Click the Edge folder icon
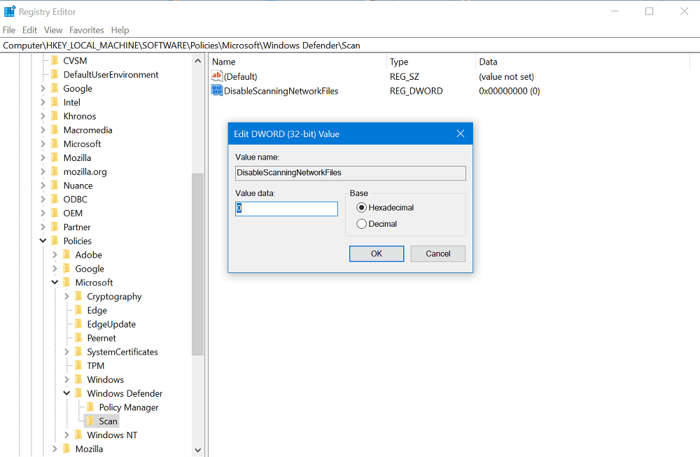 tap(78, 310)
